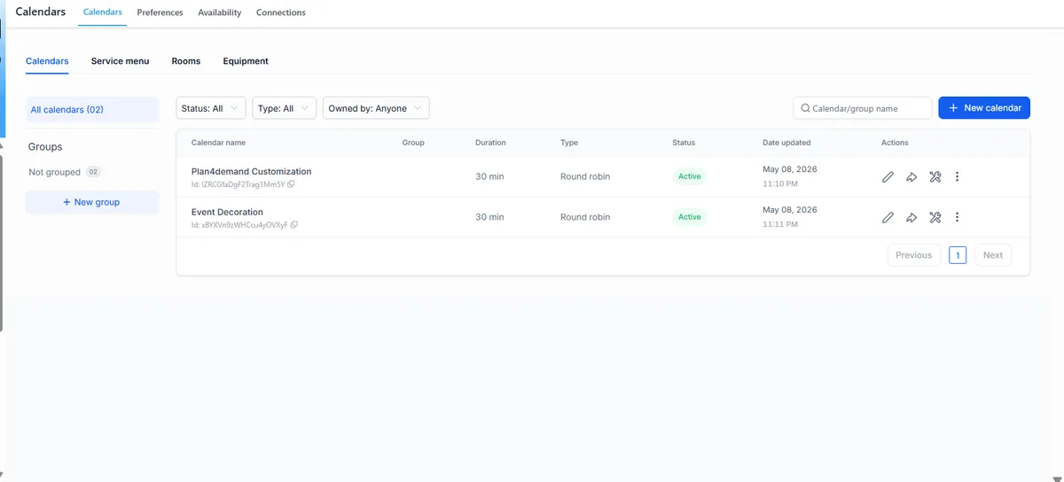The width and height of the screenshot is (1064, 482).
Task: Open the three-dot menu for Event Decoration
Action: [x=958, y=217]
